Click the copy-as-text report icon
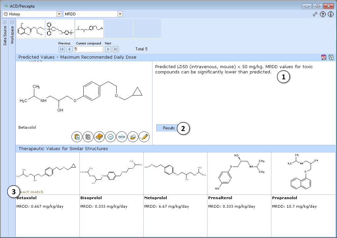 (331, 57)
